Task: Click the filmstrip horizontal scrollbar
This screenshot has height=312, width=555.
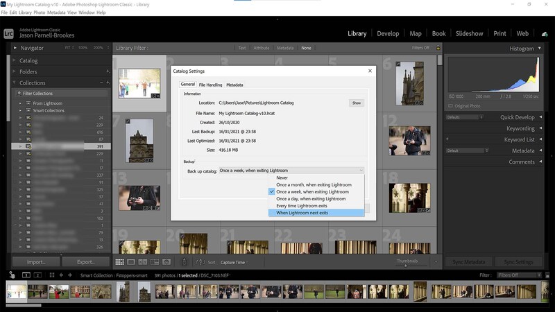Action: [x=24, y=305]
